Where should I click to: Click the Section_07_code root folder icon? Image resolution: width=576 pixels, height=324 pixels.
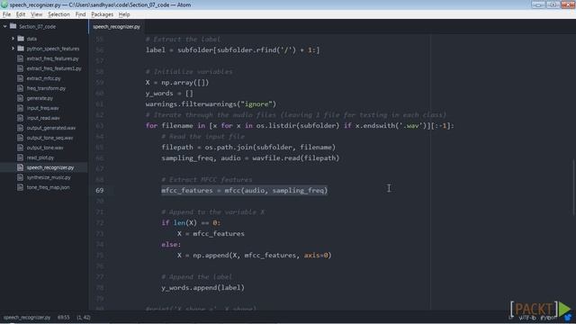[x=13, y=26]
